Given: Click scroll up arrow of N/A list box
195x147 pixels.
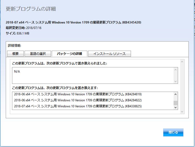Looking at the screenshot, I should [x=175, y=70].
